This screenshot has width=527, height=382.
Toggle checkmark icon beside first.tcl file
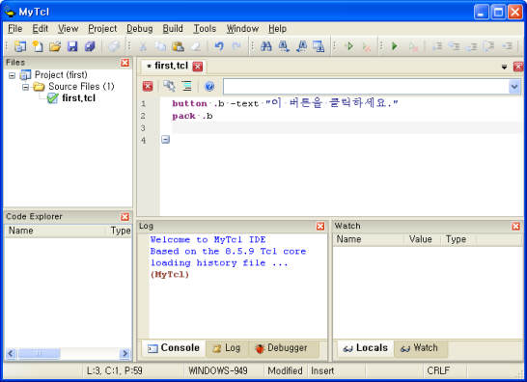point(52,98)
